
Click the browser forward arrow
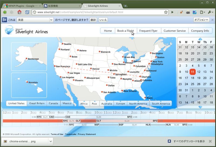(x=12, y=12)
